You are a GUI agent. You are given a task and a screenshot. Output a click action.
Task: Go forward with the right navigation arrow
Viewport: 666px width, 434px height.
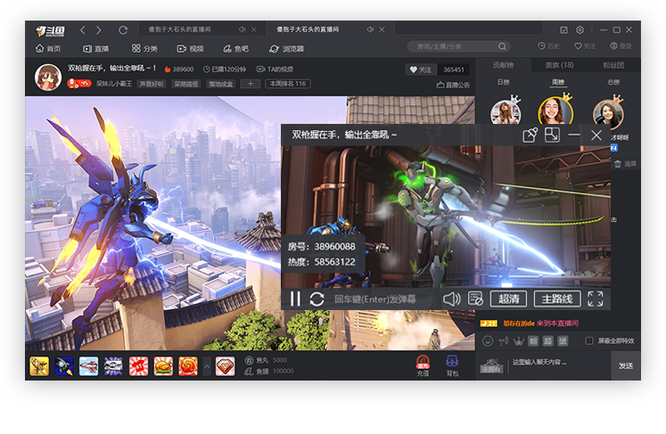click(x=99, y=29)
